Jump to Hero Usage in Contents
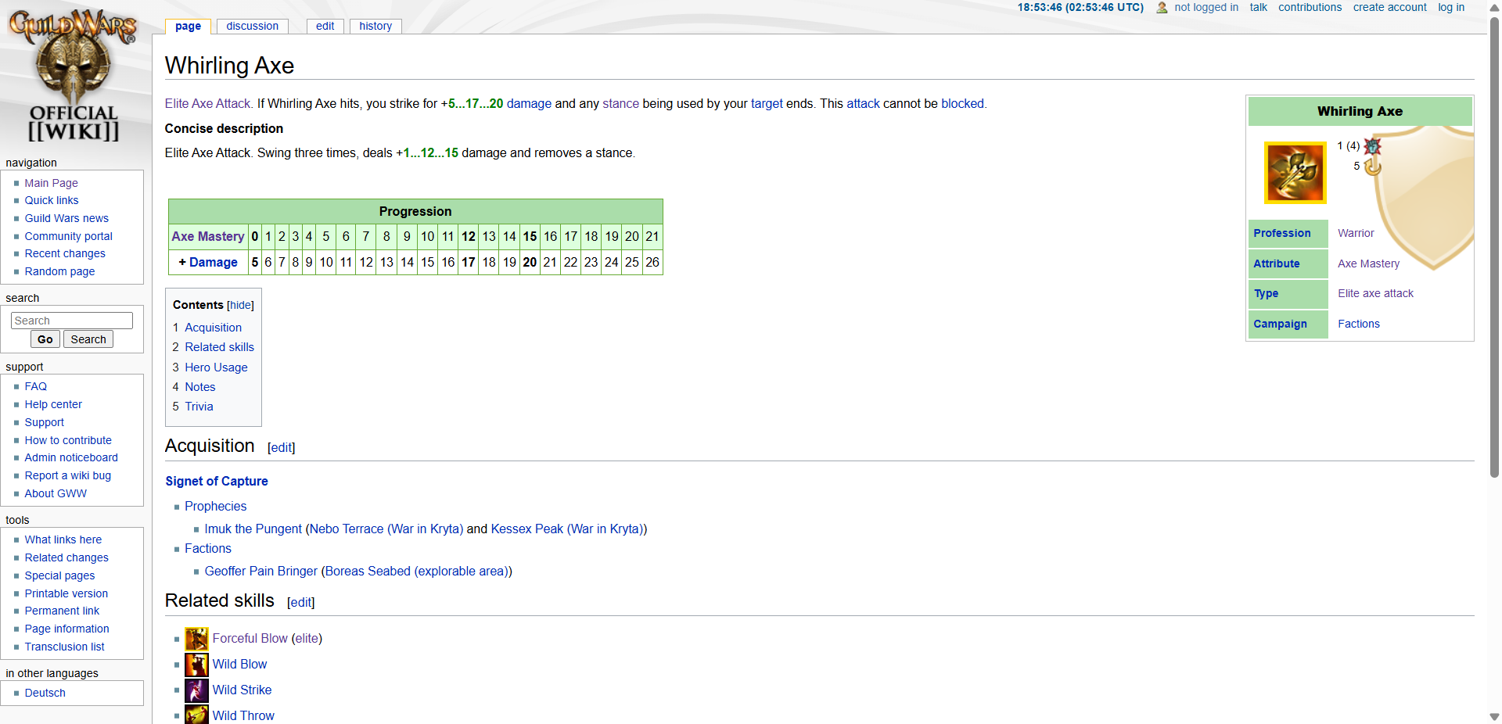Viewport: 1502px width, 724px height. [216, 367]
